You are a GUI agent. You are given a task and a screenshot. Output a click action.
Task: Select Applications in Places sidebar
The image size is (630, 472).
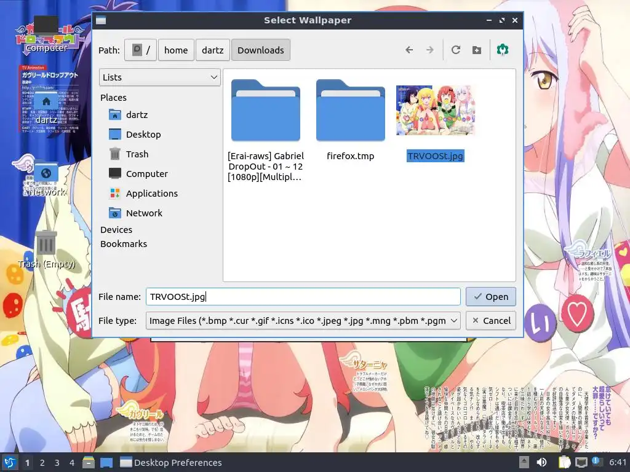[151, 194]
